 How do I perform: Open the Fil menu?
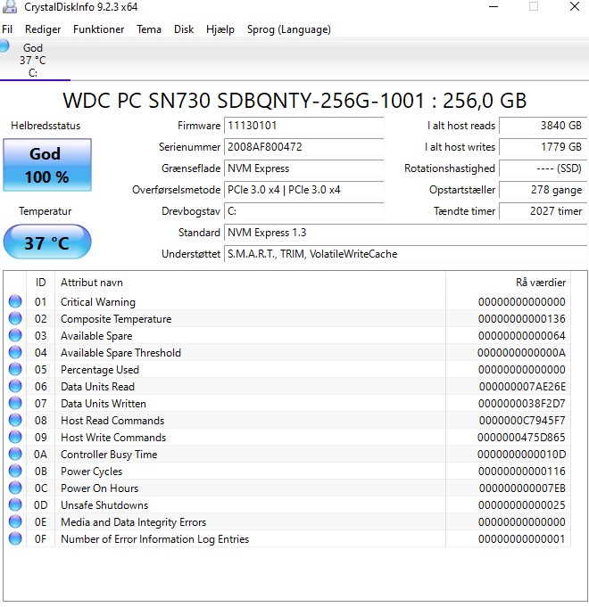pyautogui.click(x=7, y=29)
